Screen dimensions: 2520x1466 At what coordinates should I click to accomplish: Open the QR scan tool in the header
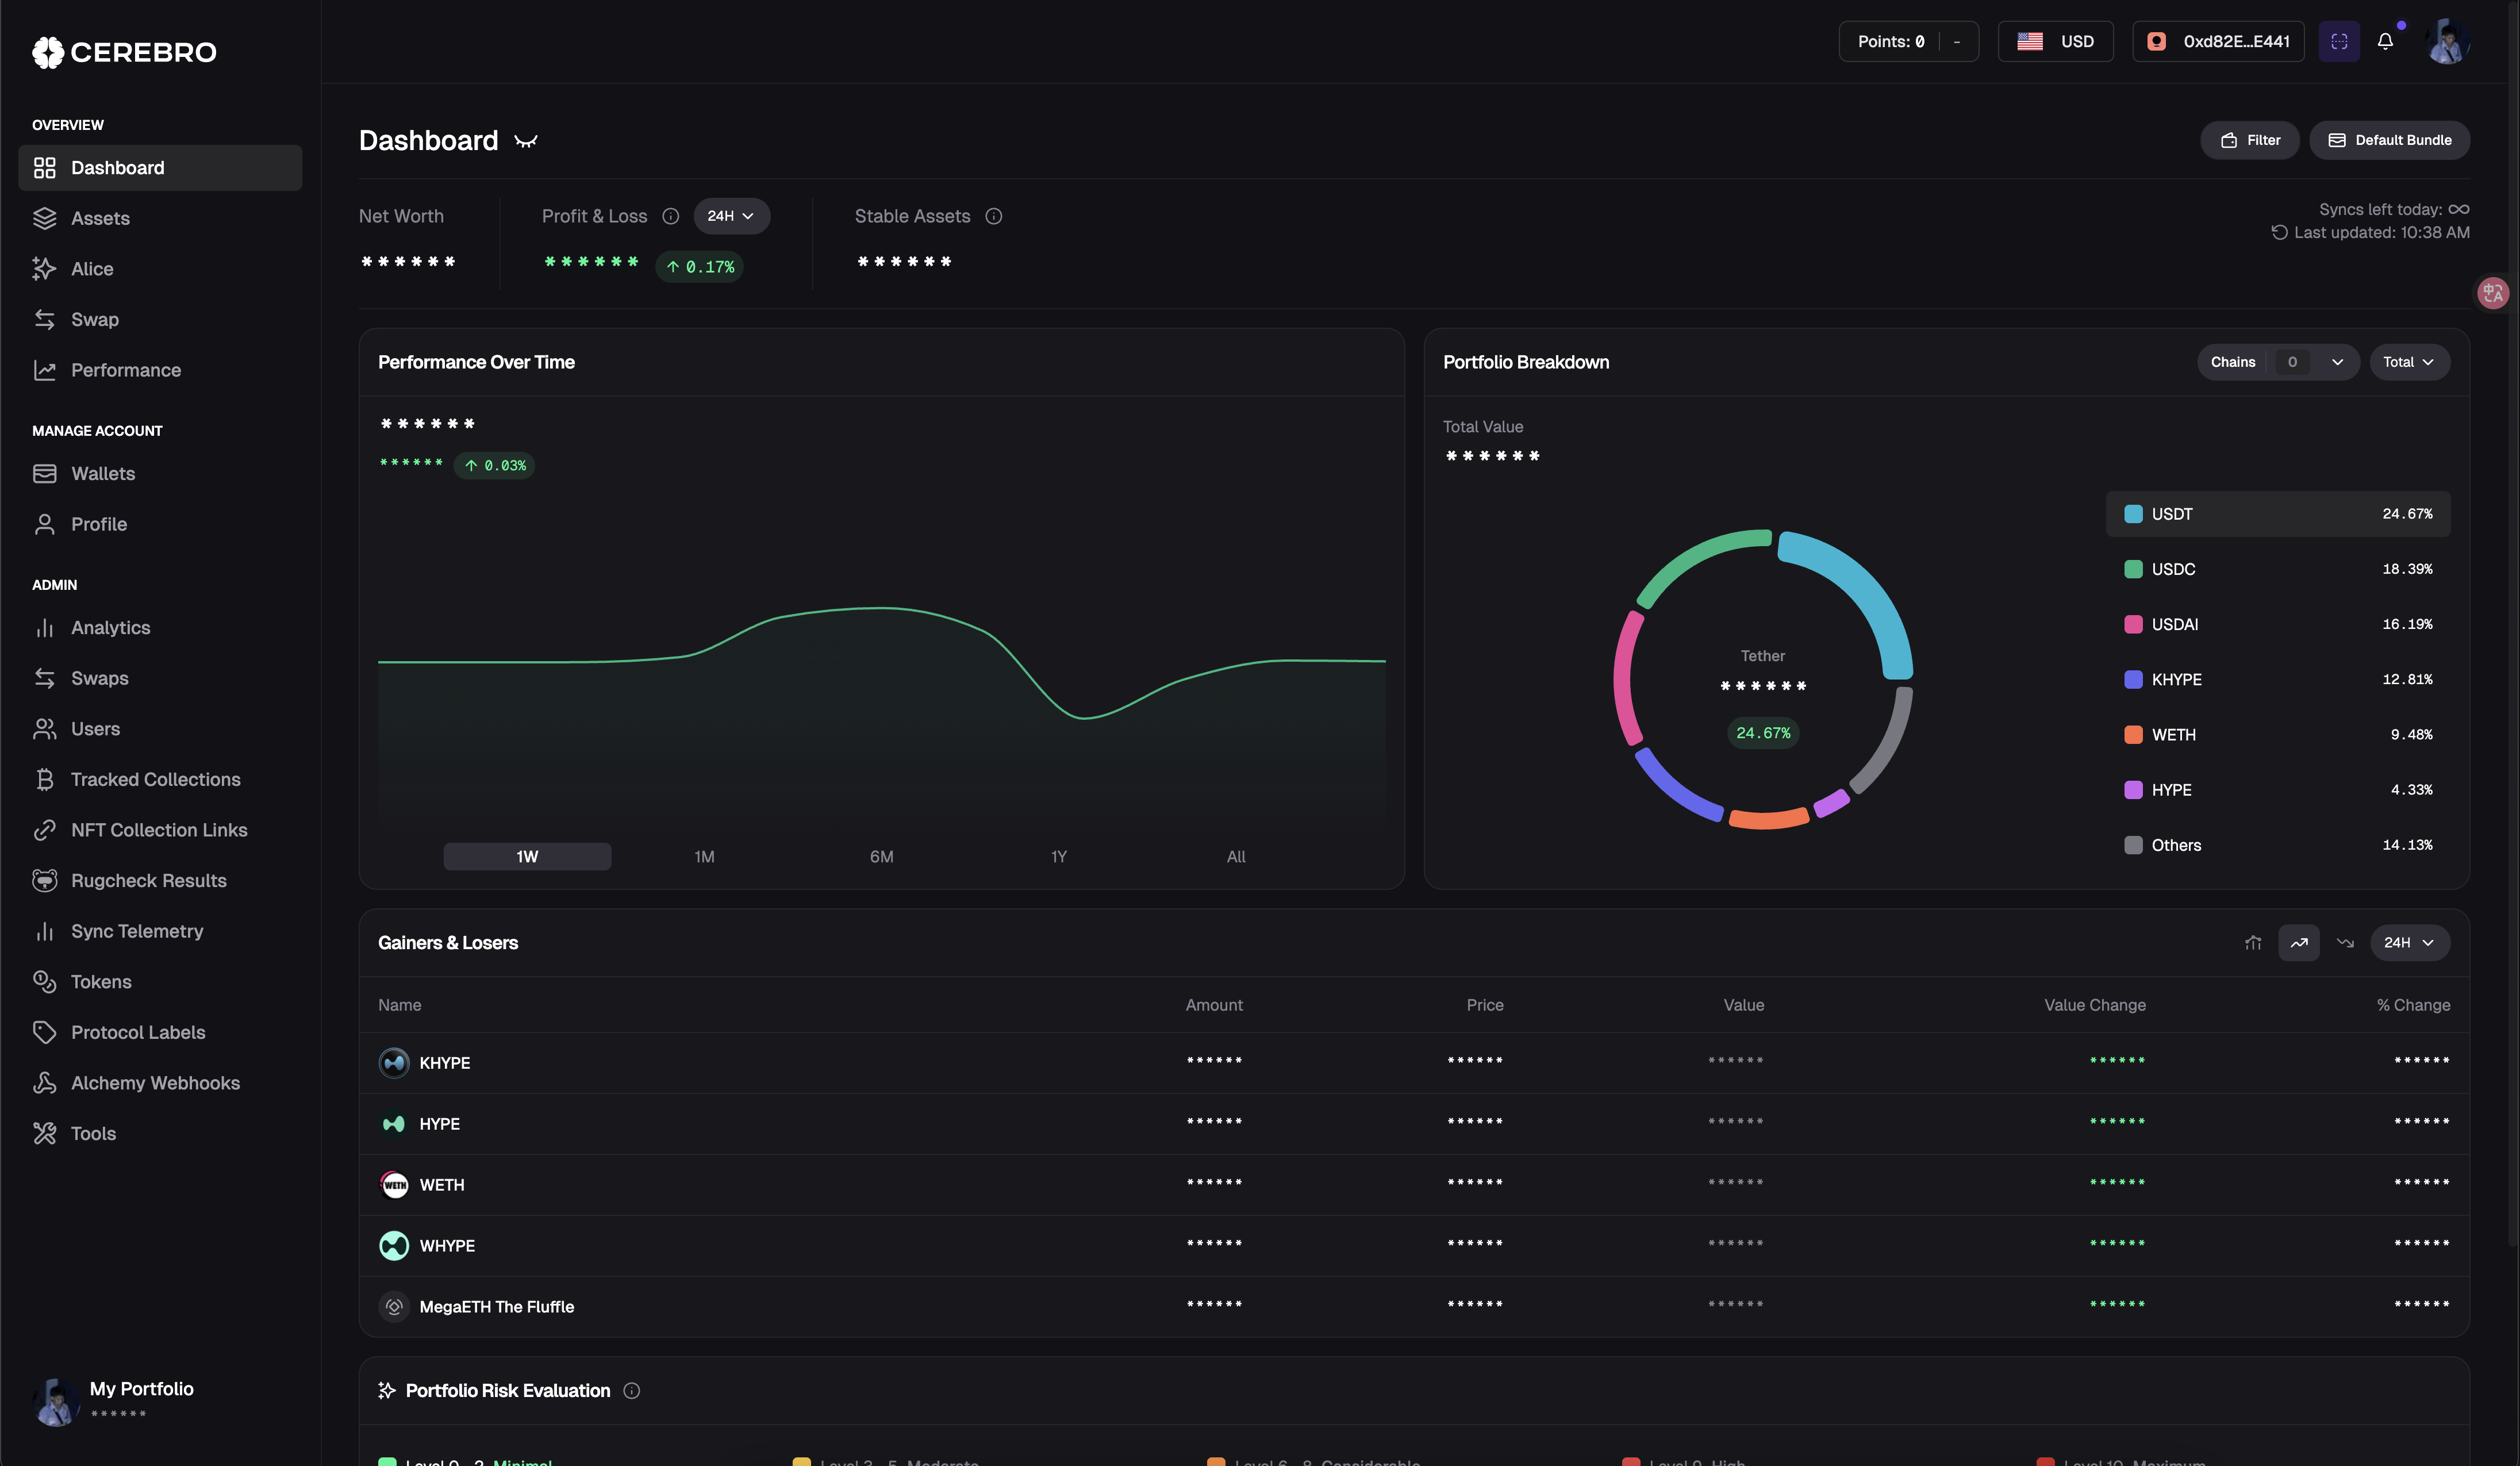coord(2339,41)
